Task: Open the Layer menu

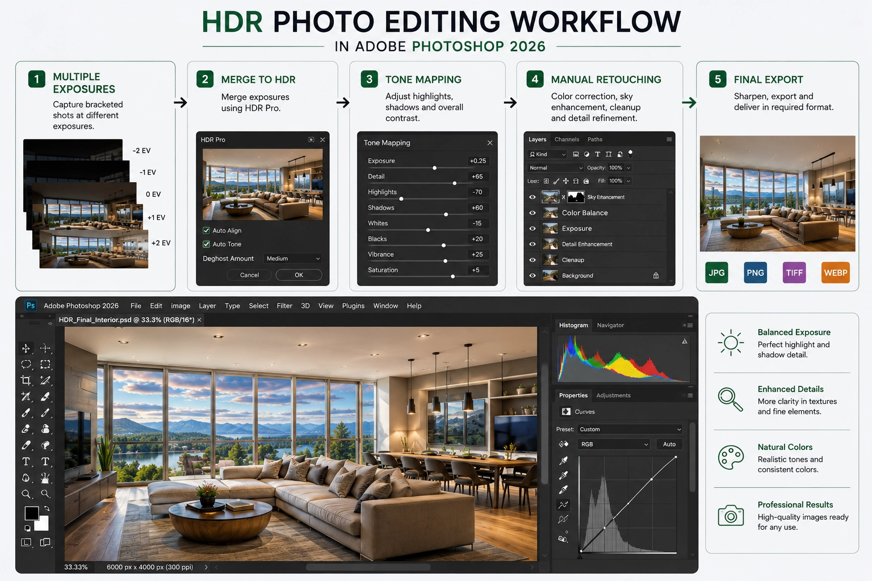Action: tap(207, 306)
